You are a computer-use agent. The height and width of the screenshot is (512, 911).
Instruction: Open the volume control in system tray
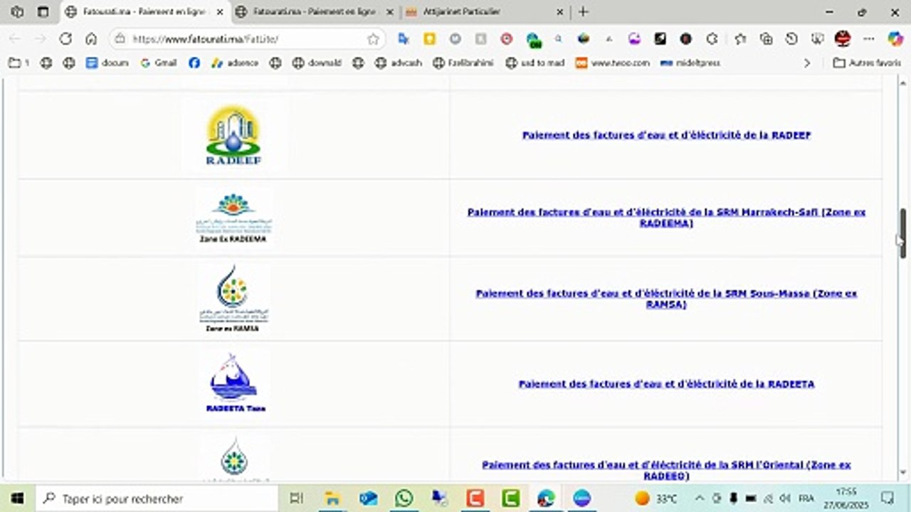(x=786, y=498)
